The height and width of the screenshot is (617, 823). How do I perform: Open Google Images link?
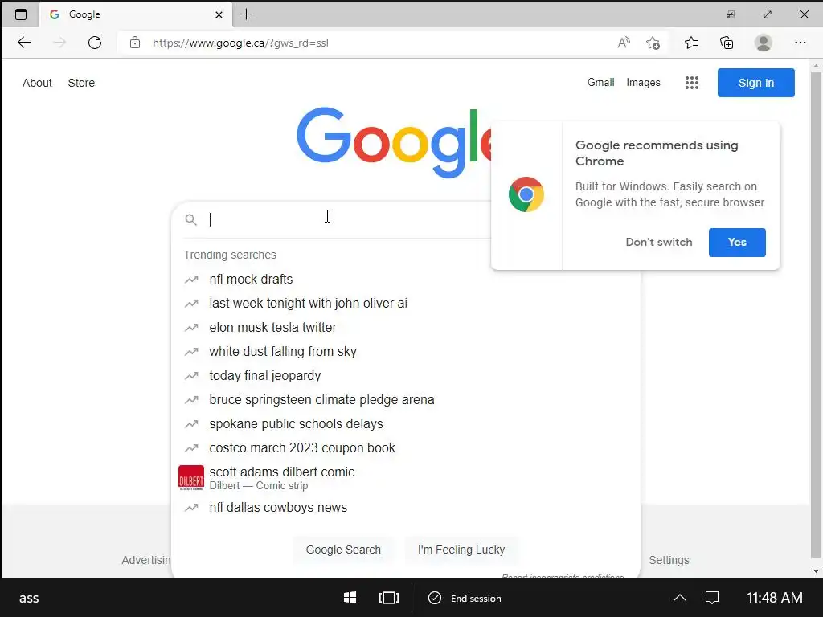[x=643, y=83]
